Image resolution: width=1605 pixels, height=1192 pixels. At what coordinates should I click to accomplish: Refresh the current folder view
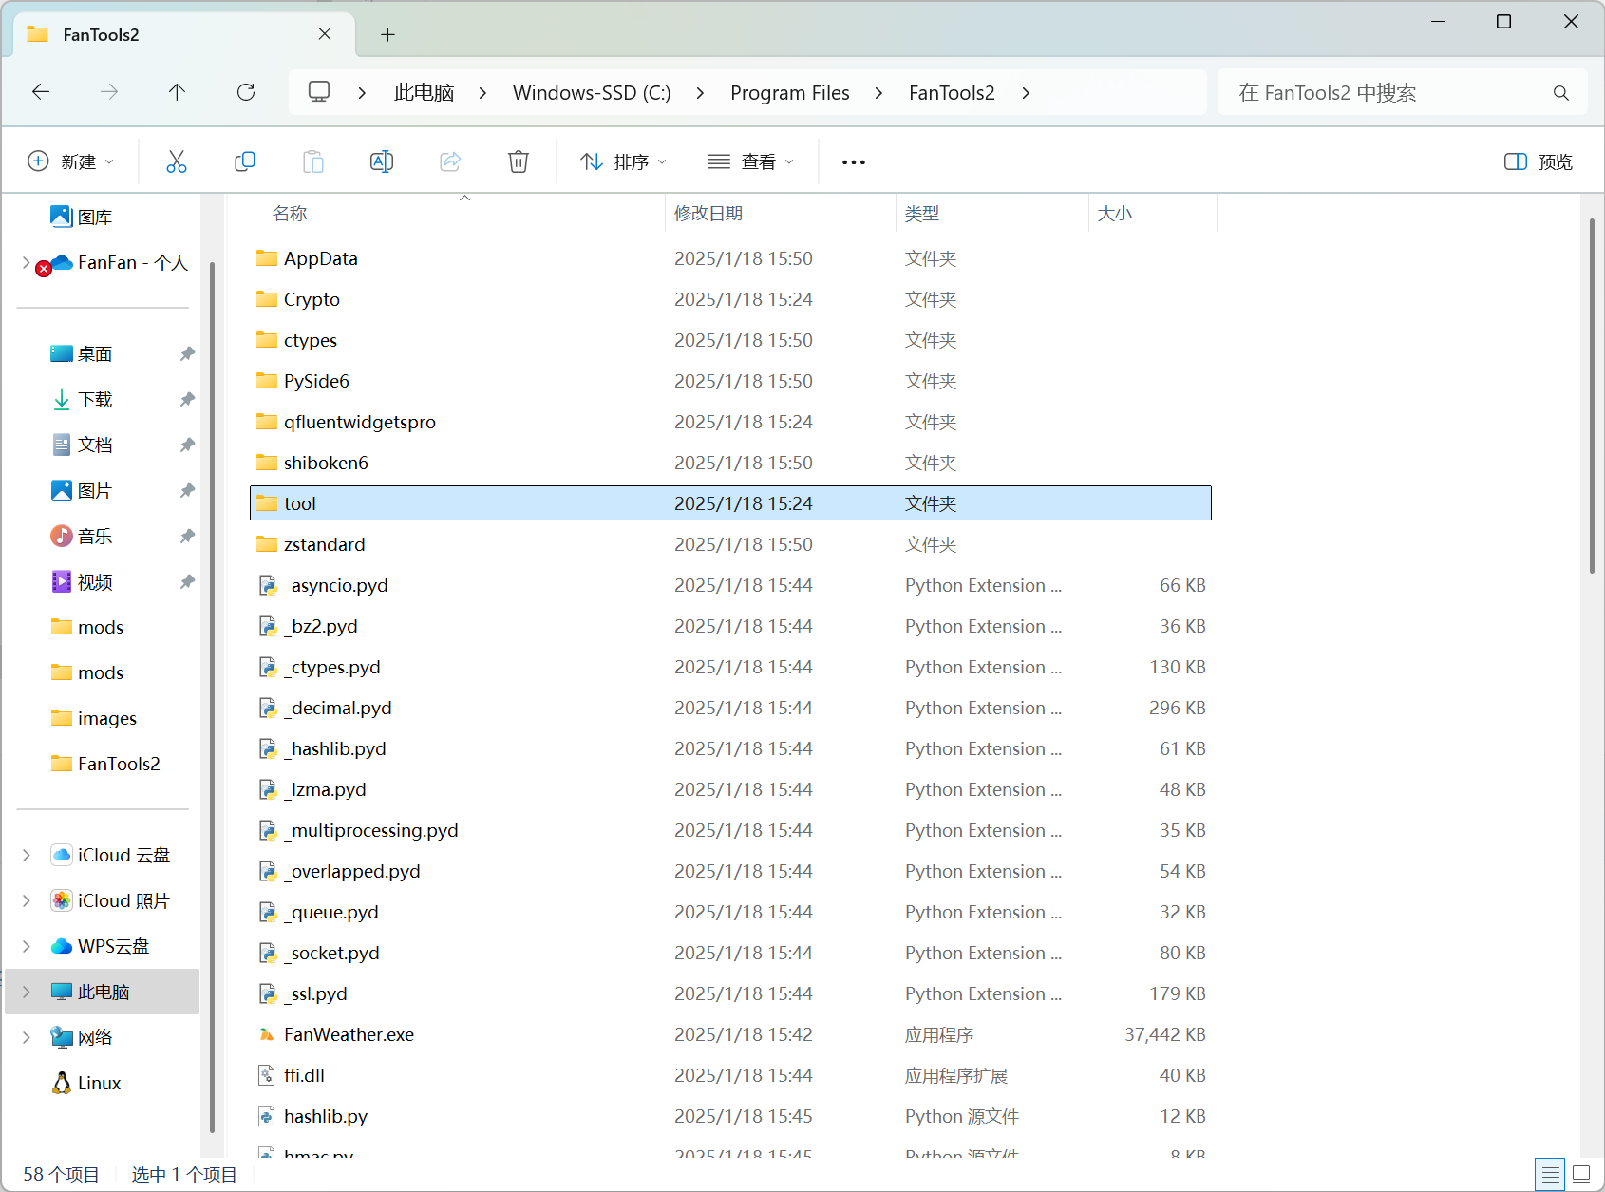[x=246, y=92]
